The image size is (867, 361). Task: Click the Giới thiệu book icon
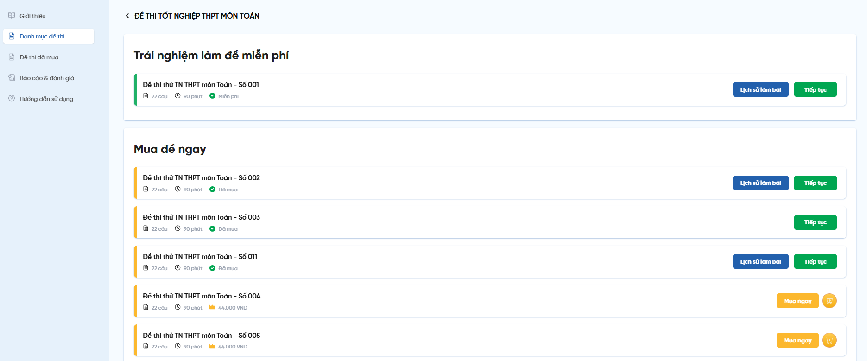12,16
